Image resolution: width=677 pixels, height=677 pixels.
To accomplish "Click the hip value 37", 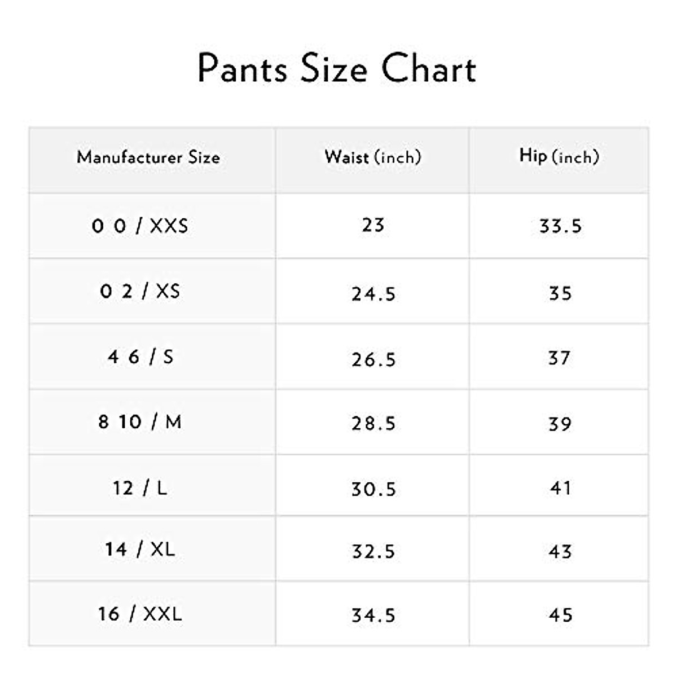I will 560,358.
